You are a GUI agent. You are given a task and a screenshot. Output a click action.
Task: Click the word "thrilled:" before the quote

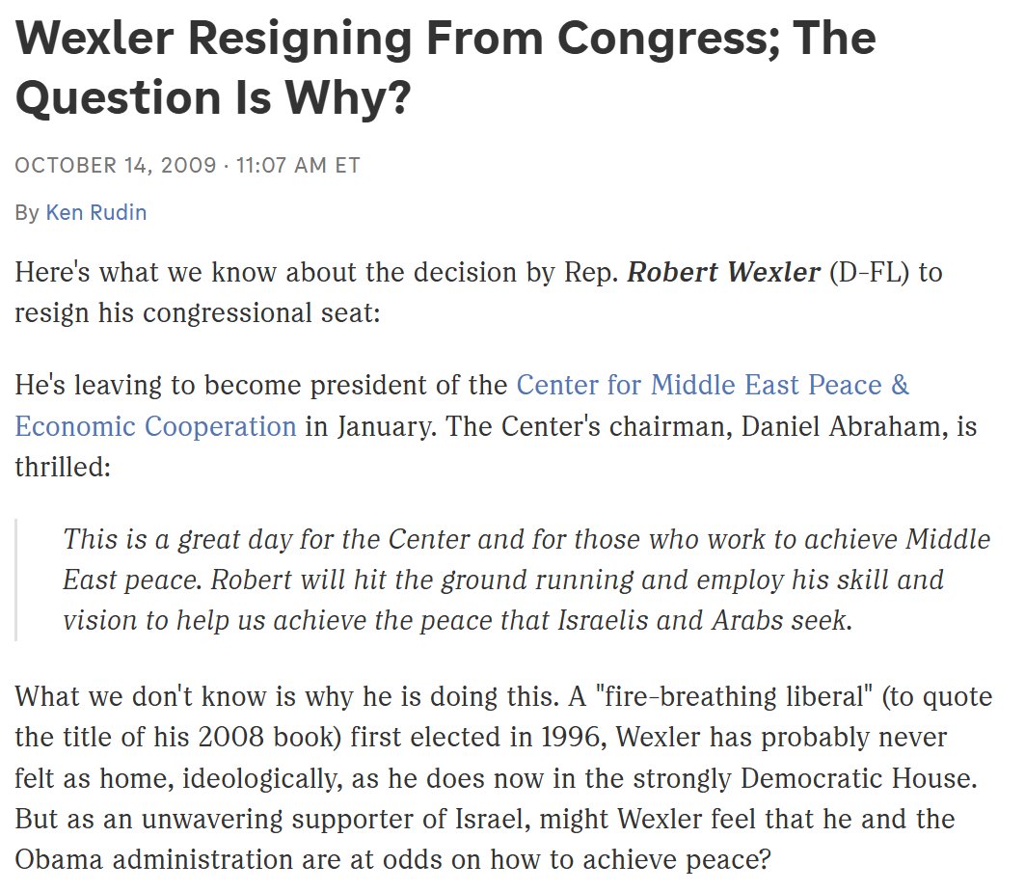coord(64,467)
